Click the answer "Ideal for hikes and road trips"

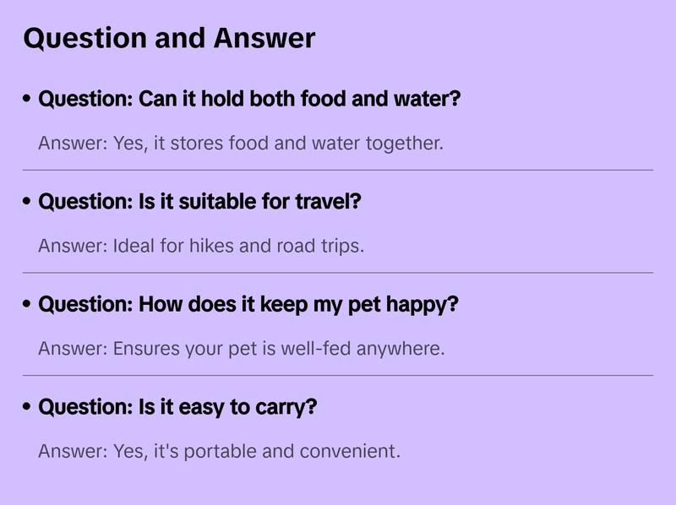click(x=200, y=247)
